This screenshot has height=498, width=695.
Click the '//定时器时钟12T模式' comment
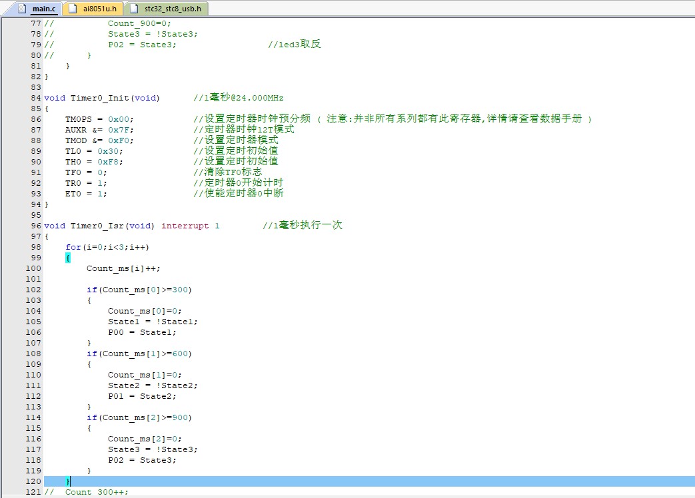[x=244, y=130]
